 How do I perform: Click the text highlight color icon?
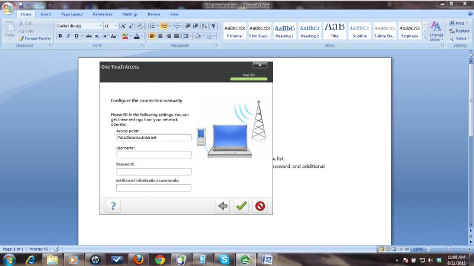125,36
